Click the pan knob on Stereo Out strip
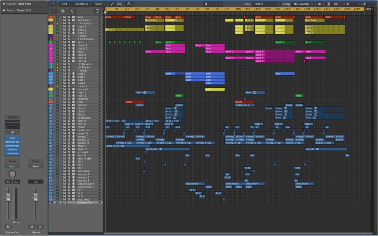 pos(12,174)
